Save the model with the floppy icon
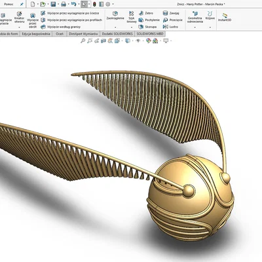The width and height of the screenshot is (262, 262). [x=53, y=4]
